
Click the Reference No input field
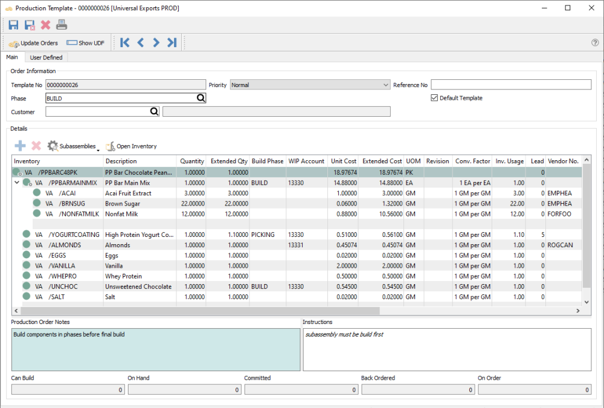point(510,85)
